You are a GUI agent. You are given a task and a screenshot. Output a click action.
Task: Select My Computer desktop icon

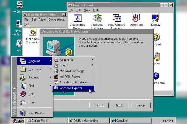tap(20, 7)
